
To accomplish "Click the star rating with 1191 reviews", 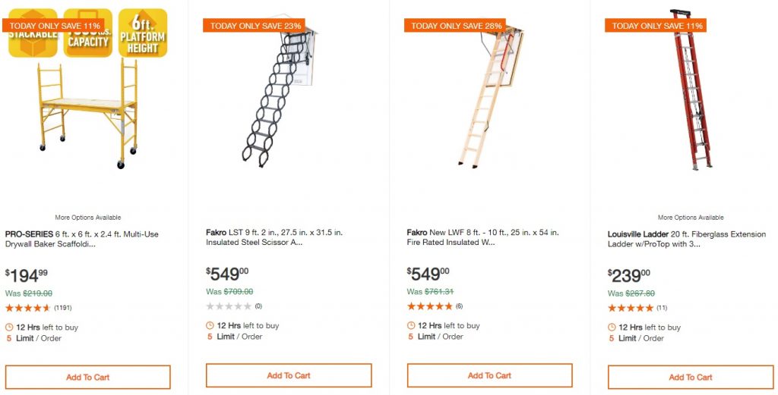I will [x=28, y=308].
